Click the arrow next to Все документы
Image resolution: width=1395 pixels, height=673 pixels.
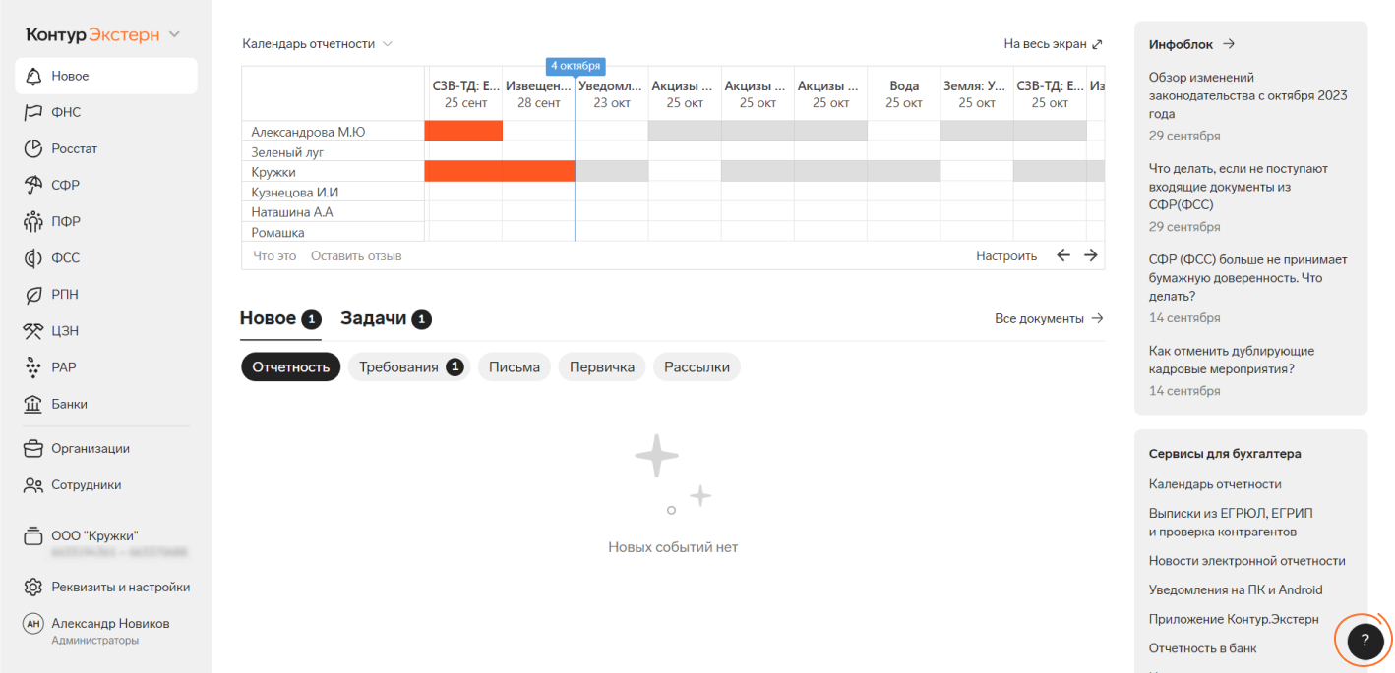1098,318
